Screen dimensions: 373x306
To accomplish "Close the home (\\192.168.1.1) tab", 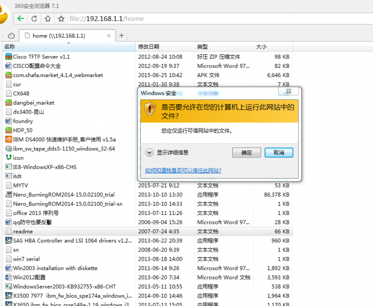I will point(109,36).
